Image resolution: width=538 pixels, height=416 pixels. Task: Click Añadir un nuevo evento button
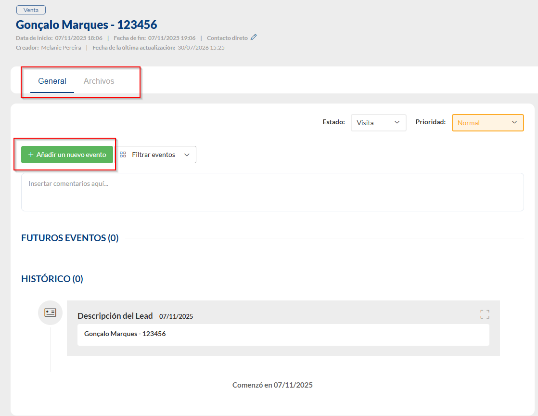pos(67,155)
